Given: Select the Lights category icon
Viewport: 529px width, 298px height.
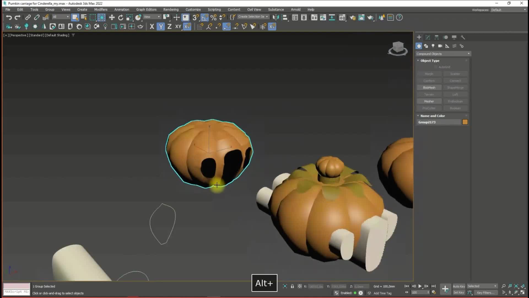Looking at the screenshot, I should pyautogui.click(x=433, y=46).
